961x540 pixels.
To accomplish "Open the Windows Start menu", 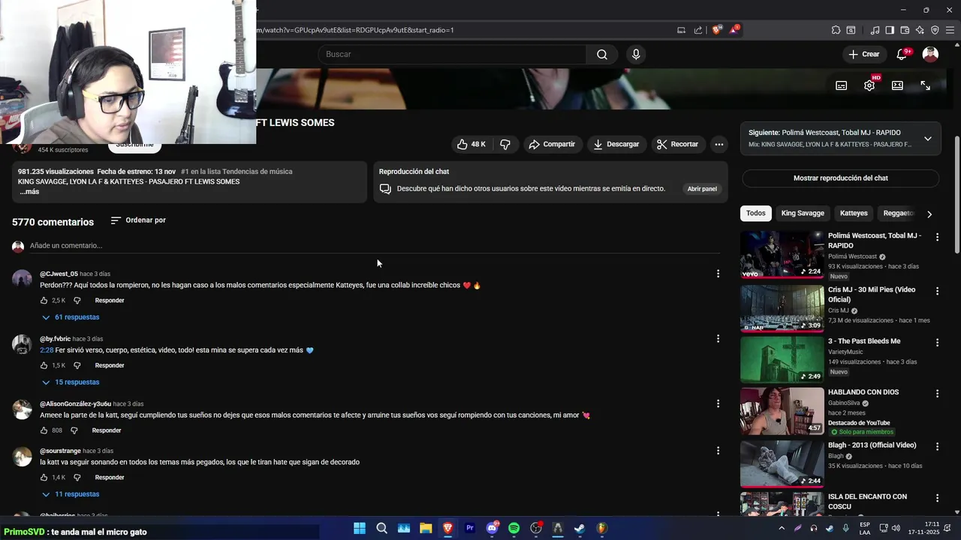I will coord(360,528).
